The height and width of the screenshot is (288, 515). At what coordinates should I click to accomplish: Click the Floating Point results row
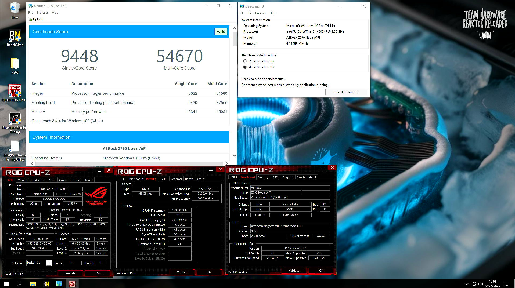pos(129,103)
